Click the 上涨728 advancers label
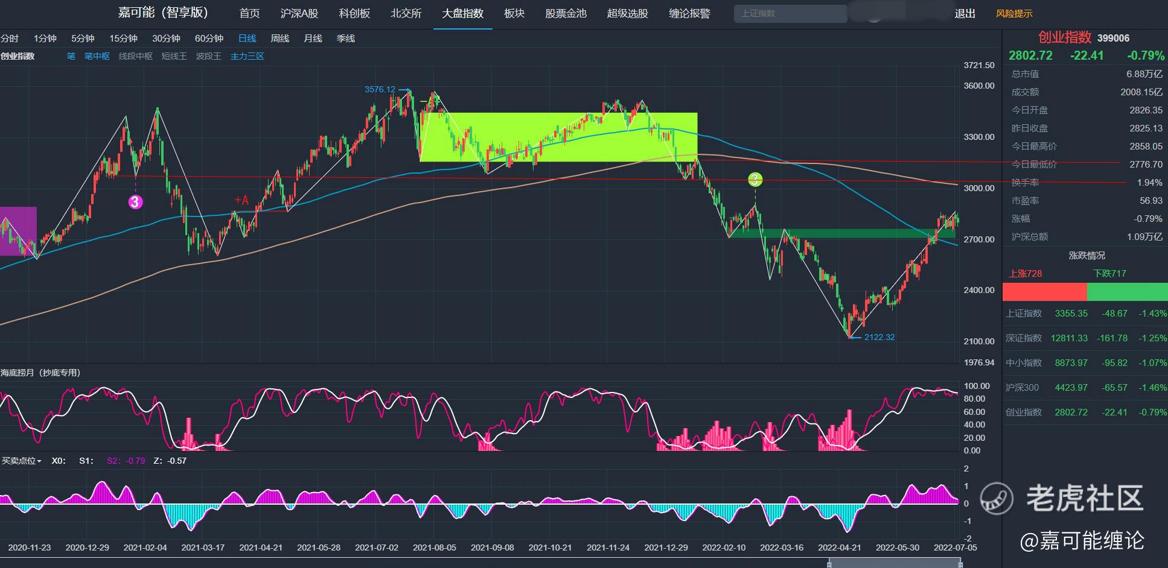The width and height of the screenshot is (1168, 568). coord(1026,274)
